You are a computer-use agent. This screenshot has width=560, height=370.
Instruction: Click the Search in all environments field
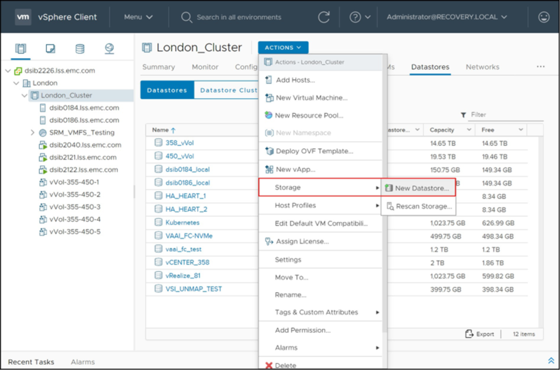[x=239, y=17]
